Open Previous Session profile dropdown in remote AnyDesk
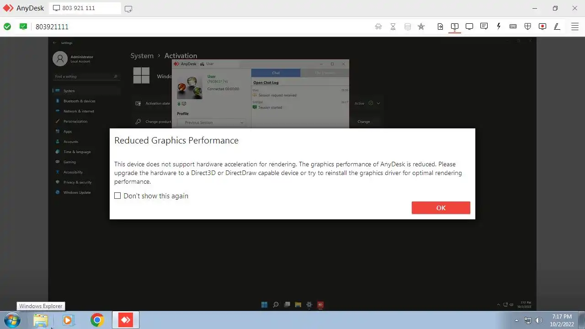 pos(211,122)
